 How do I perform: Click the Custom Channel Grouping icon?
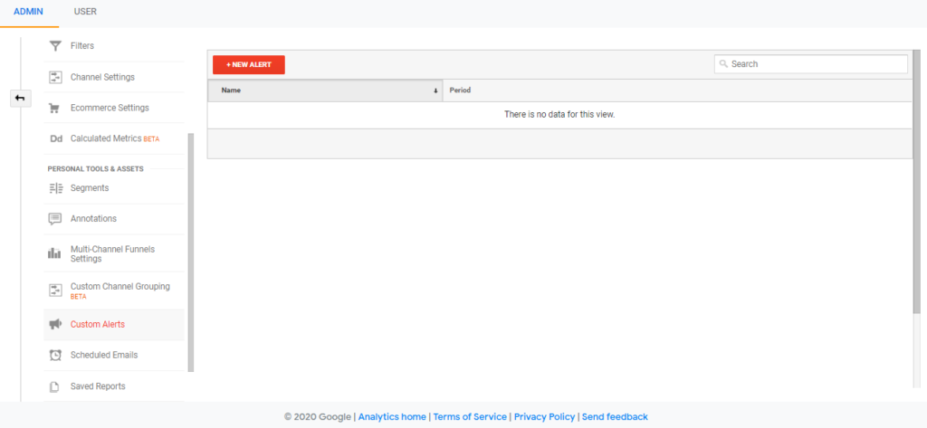point(55,290)
